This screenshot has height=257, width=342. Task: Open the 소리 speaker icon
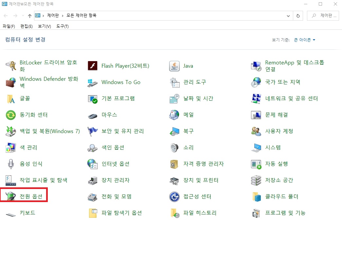(x=174, y=147)
